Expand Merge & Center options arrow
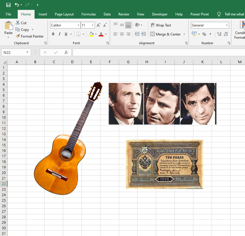The image size is (245, 236). pos(184,34)
